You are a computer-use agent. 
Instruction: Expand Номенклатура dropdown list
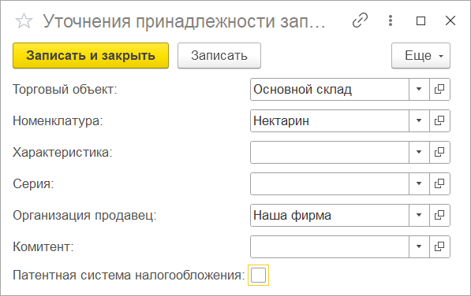[x=419, y=120]
